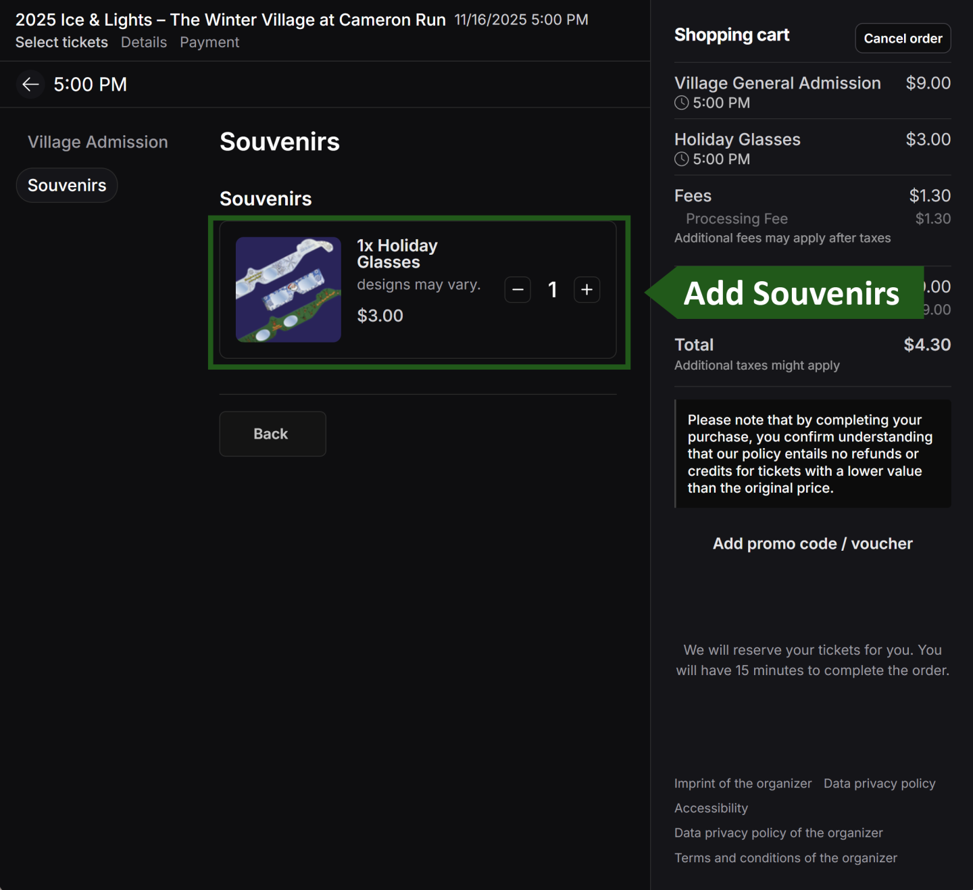Click the back arrow beside 5:00 PM
The image size is (973, 890).
tap(30, 84)
